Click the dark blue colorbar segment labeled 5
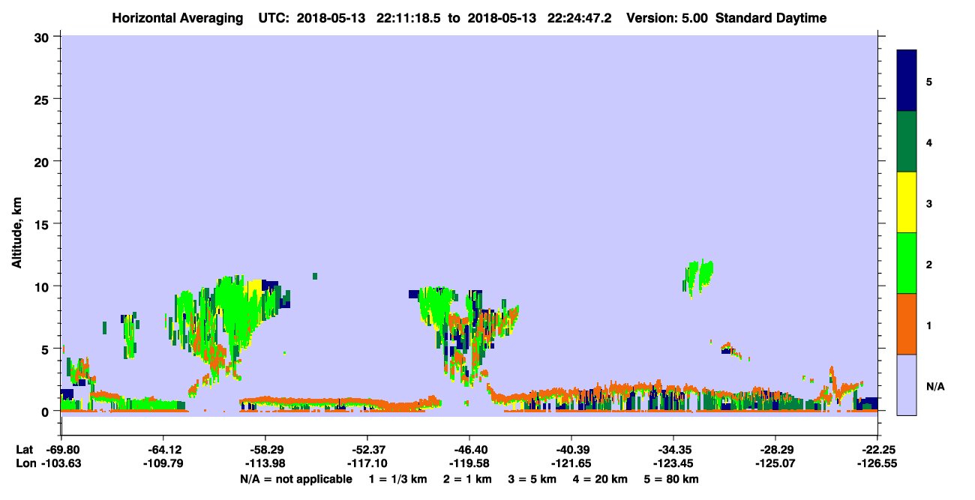Image resolution: width=975 pixels, height=500 pixels. pos(907,81)
